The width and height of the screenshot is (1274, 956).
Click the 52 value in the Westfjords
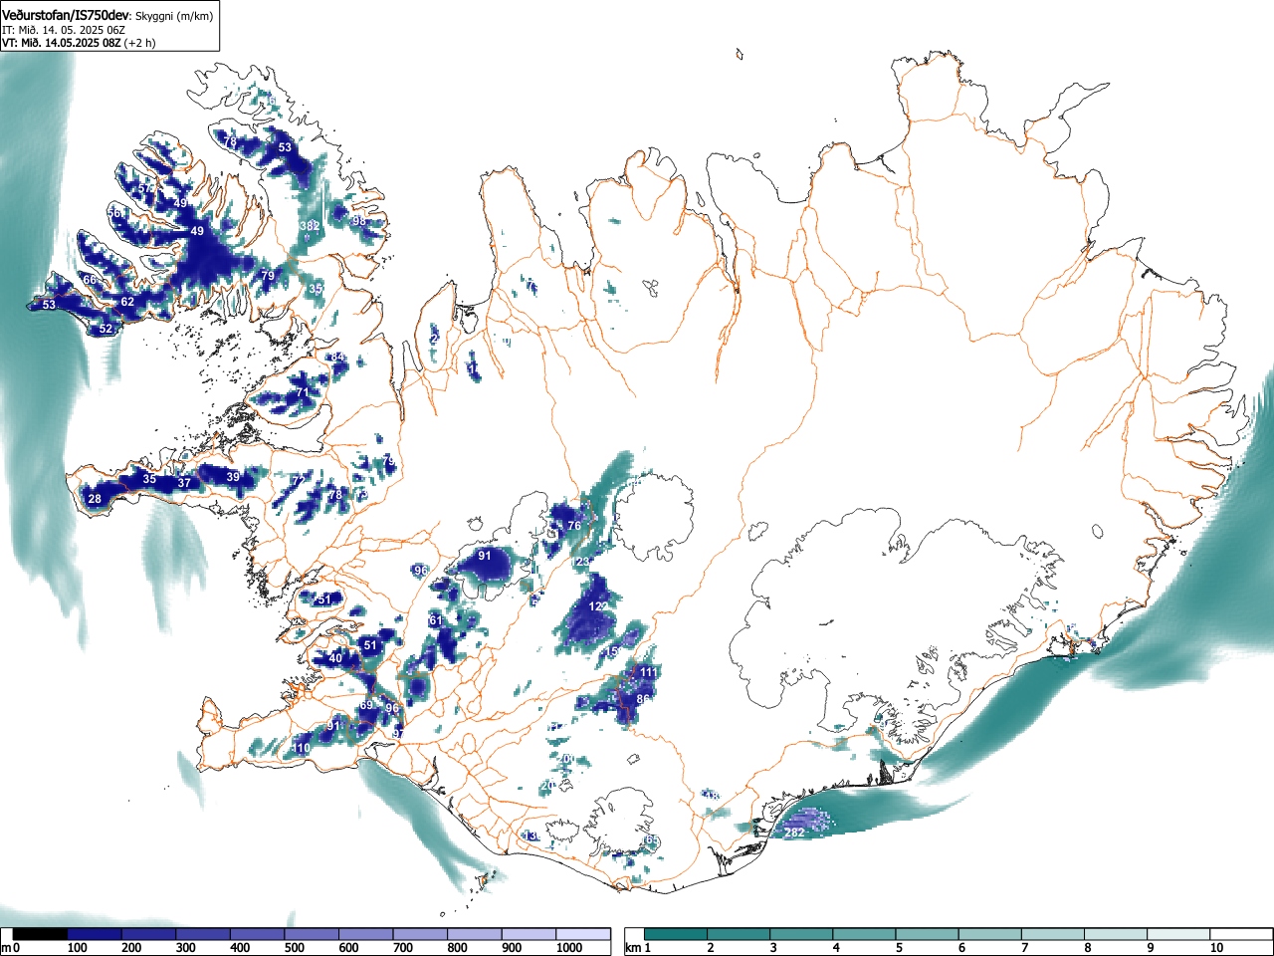[106, 329]
